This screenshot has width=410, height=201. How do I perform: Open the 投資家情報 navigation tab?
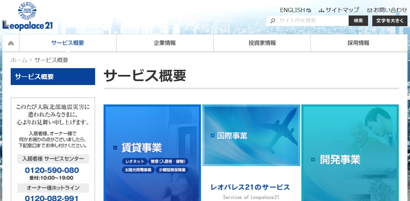click(262, 43)
